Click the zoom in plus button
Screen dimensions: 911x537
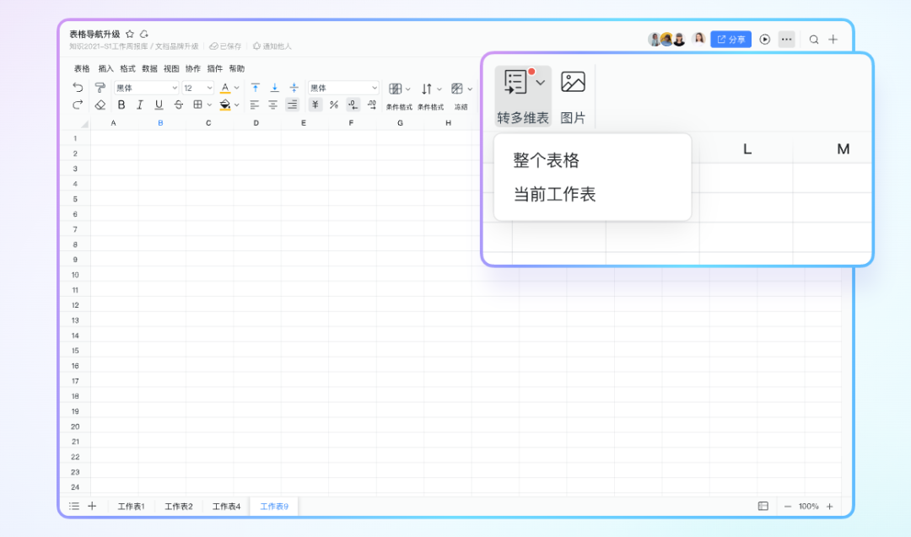click(829, 506)
